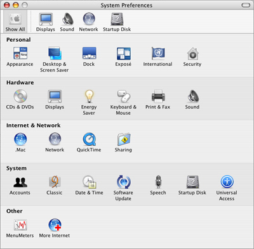Click the Show All toolbar icon
The width and height of the screenshot is (254, 249).
15,22
